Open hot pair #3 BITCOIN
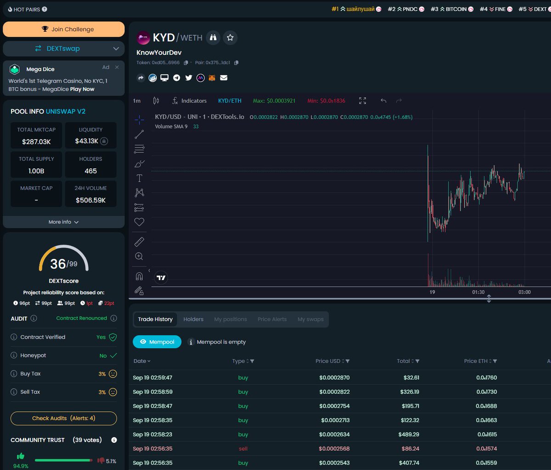Image resolution: width=551 pixels, height=470 pixels. [452, 9]
